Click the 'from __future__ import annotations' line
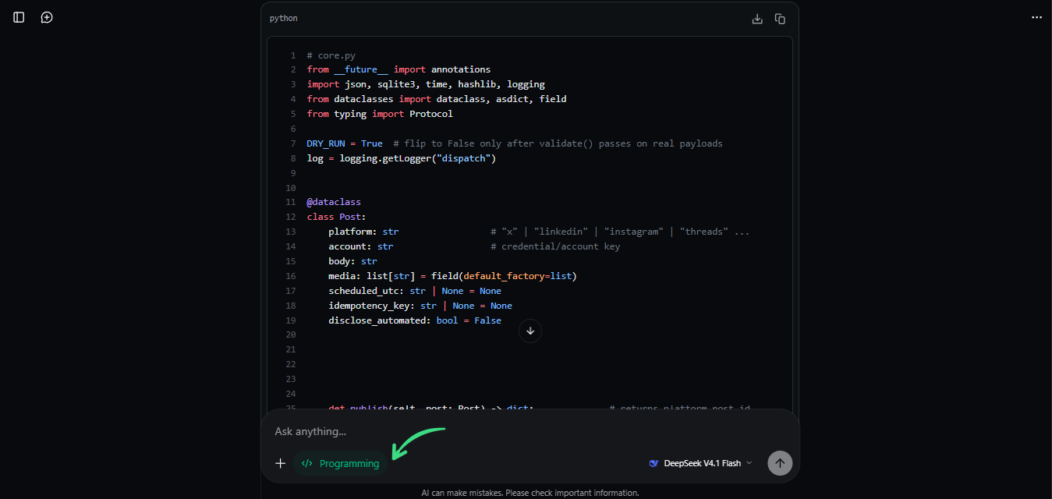The image size is (1052, 499). coord(398,69)
